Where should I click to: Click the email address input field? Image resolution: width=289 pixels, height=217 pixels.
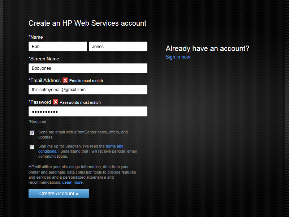pos(88,90)
